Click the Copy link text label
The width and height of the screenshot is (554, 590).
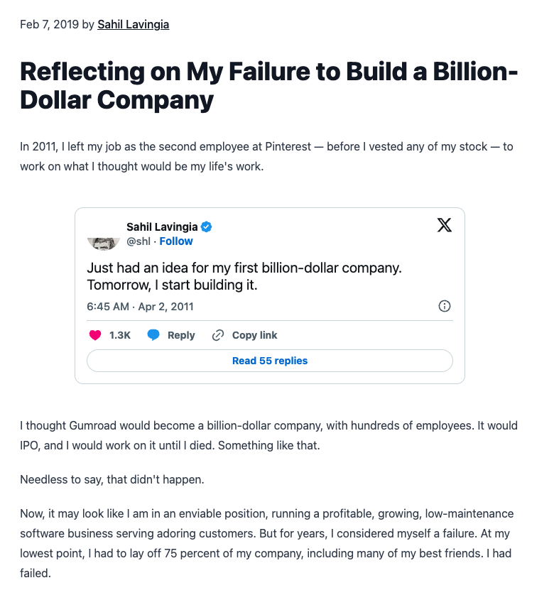254,335
